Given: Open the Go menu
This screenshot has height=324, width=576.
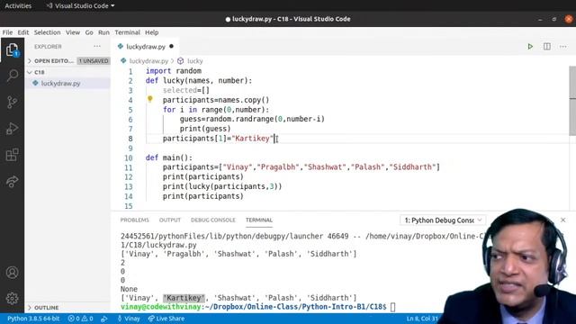Looking at the screenshot, I should click(x=89, y=32).
